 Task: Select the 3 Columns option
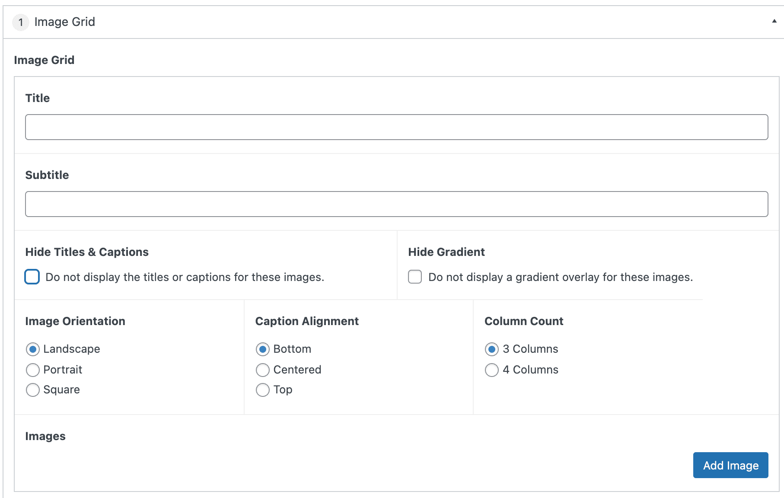coord(492,349)
